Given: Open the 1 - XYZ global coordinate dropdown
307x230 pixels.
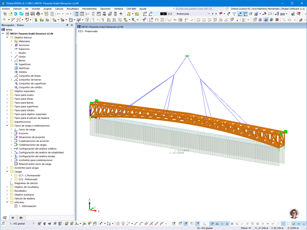Looking at the screenshot, I should (x=33, y=223).
